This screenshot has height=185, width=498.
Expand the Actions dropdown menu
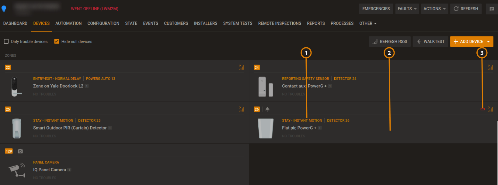click(x=434, y=9)
